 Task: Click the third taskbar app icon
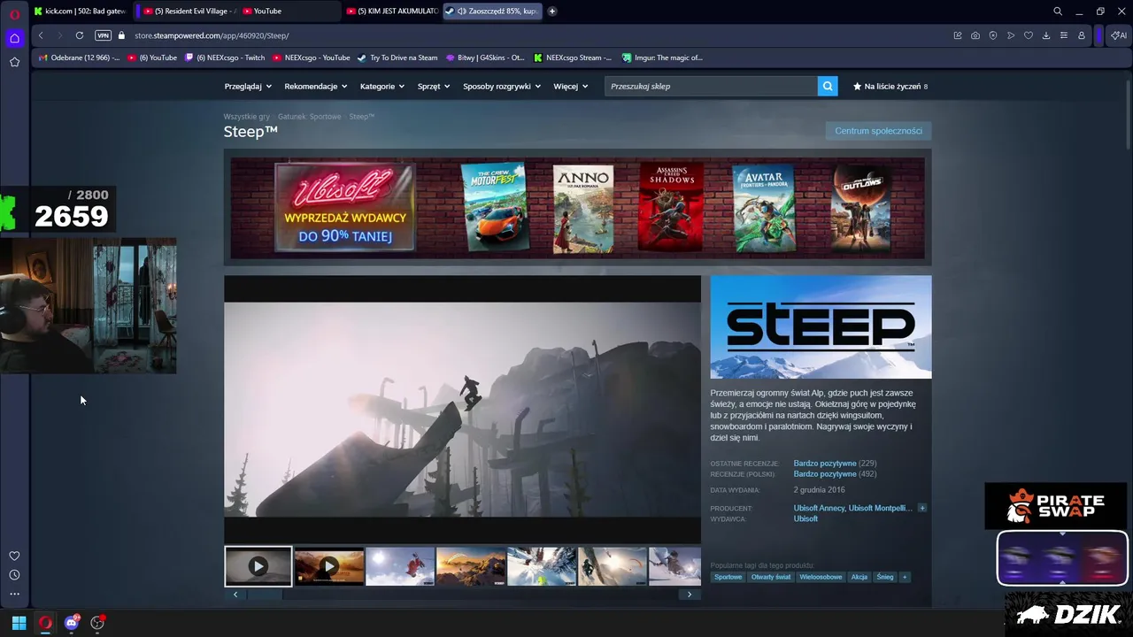click(97, 623)
